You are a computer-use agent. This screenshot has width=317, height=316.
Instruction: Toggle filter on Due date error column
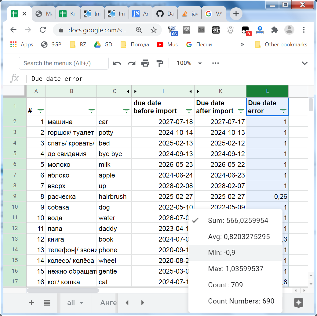pyautogui.click(x=283, y=111)
